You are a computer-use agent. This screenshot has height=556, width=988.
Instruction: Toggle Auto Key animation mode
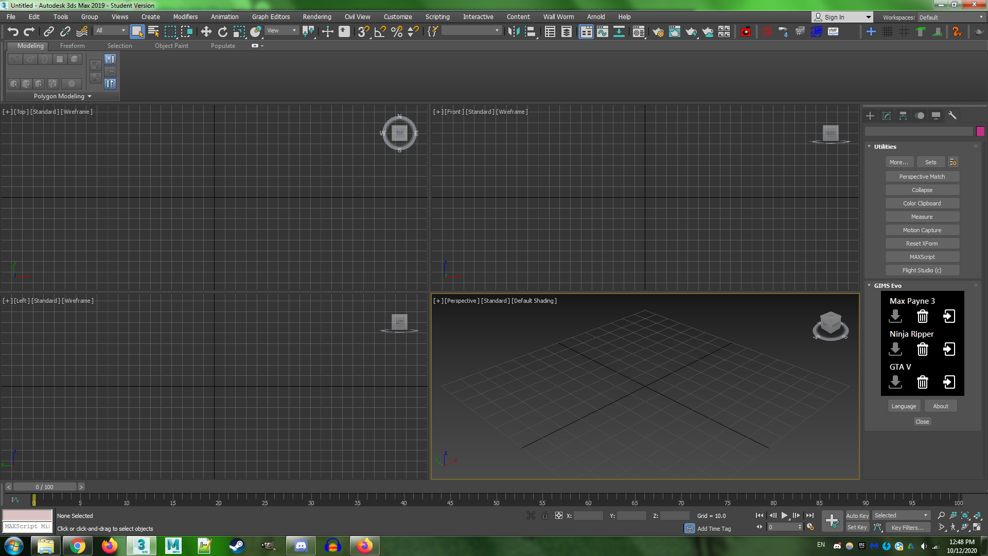coord(857,515)
